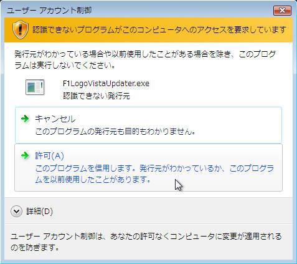
Task: Select the キャンセル command link title
Action: pyautogui.click(x=55, y=119)
